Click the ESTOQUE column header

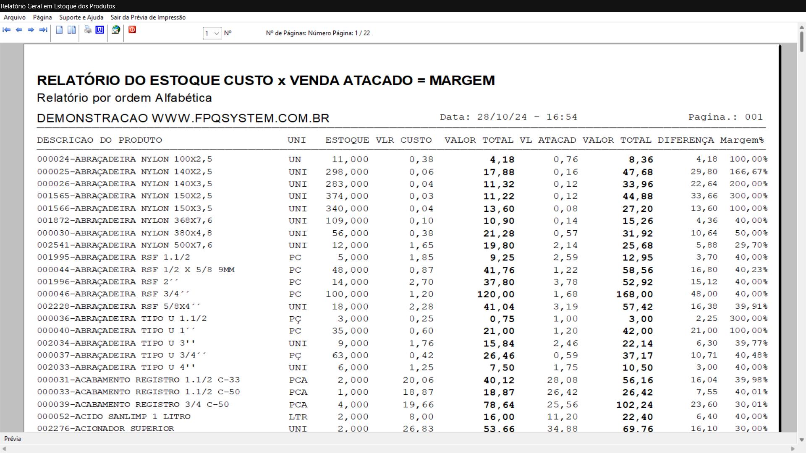[347, 140]
